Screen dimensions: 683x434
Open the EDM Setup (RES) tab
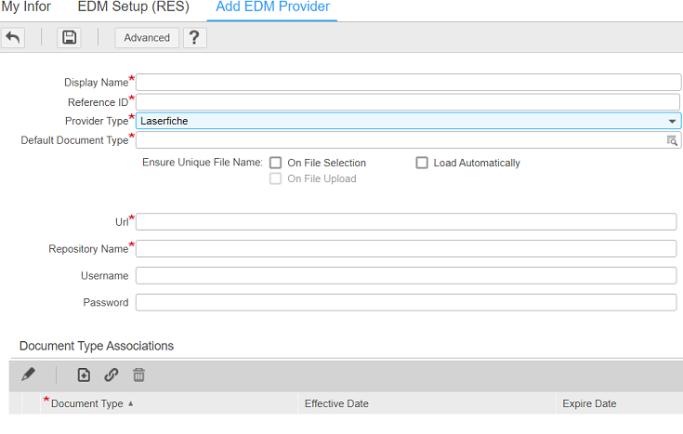[x=133, y=7]
